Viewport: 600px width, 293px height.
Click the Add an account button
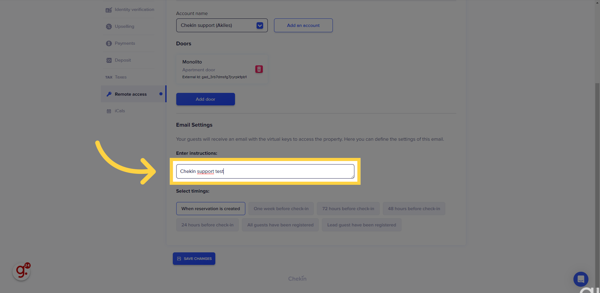point(303,25)
